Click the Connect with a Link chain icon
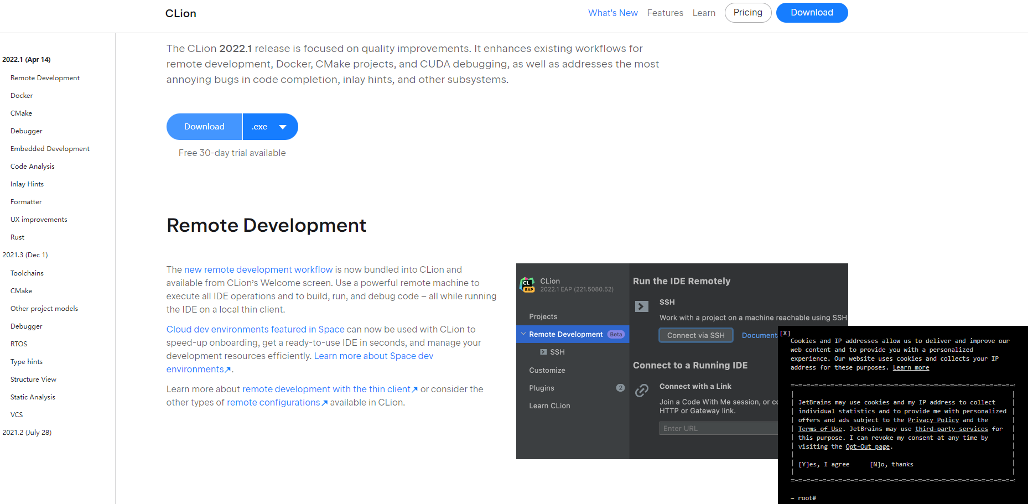 pyautogui.click(x=642, y=391)
